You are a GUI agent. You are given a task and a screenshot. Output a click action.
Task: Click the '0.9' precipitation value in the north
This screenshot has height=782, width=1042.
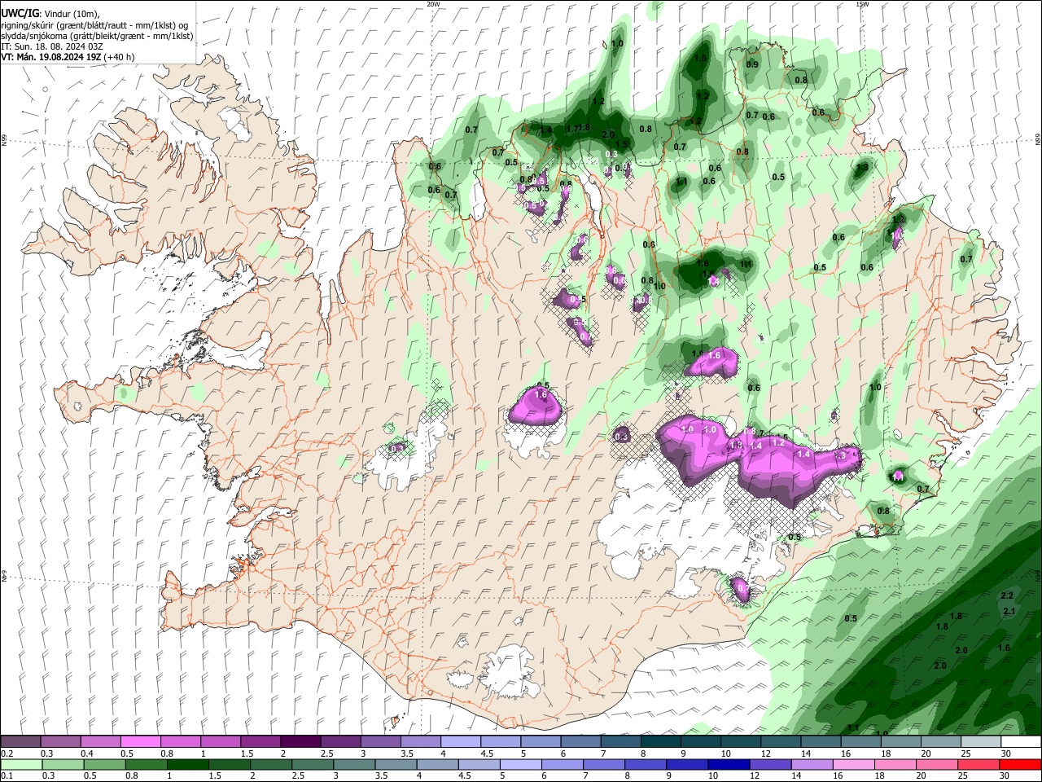[x=753, y=64]
